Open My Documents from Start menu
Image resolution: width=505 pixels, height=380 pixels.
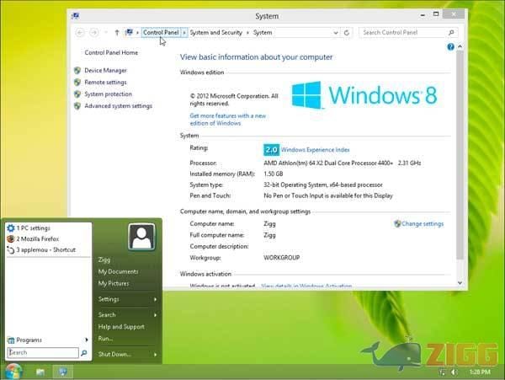tap(118, 271)
